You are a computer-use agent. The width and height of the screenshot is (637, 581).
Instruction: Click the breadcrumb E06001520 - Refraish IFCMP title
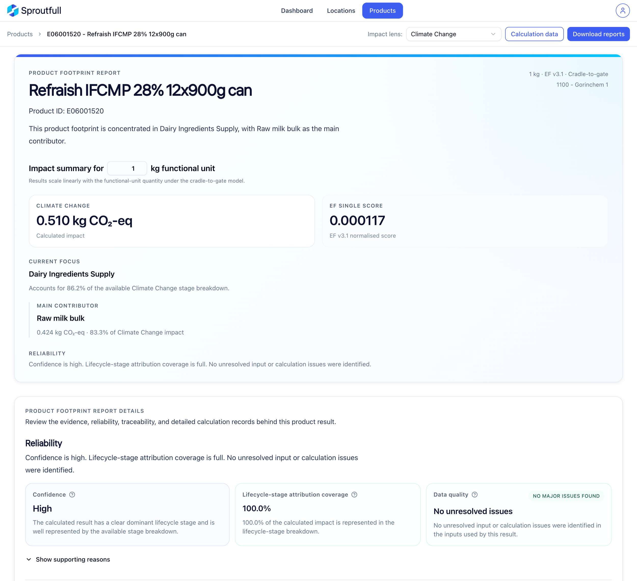(117, 34)
